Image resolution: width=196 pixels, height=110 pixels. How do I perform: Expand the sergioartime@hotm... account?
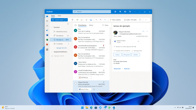[52, 52]
